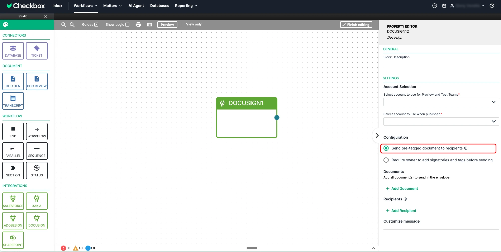The image size is (501, 252).
Task: Click the zoom in magnifier icon
Action: click(x=64, y=25)
